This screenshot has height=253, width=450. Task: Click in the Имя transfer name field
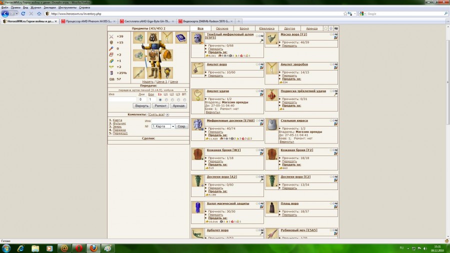tap(122, 99)
